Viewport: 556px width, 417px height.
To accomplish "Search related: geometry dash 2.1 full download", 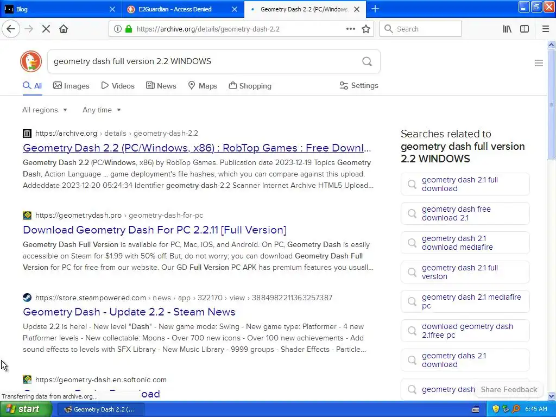I will (x=465, y=184).
